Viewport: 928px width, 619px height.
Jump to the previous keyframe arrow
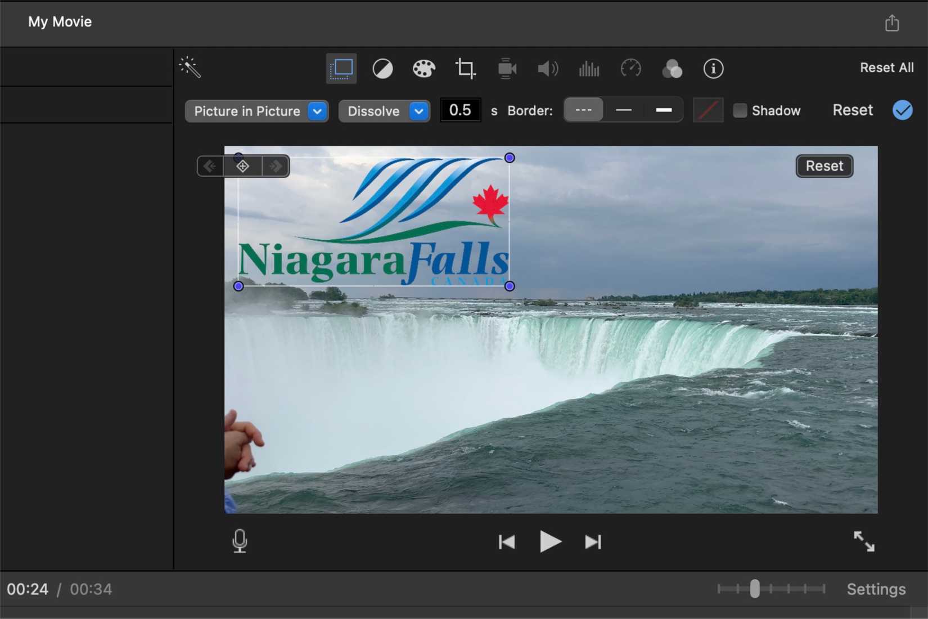[x=210, y=166]
